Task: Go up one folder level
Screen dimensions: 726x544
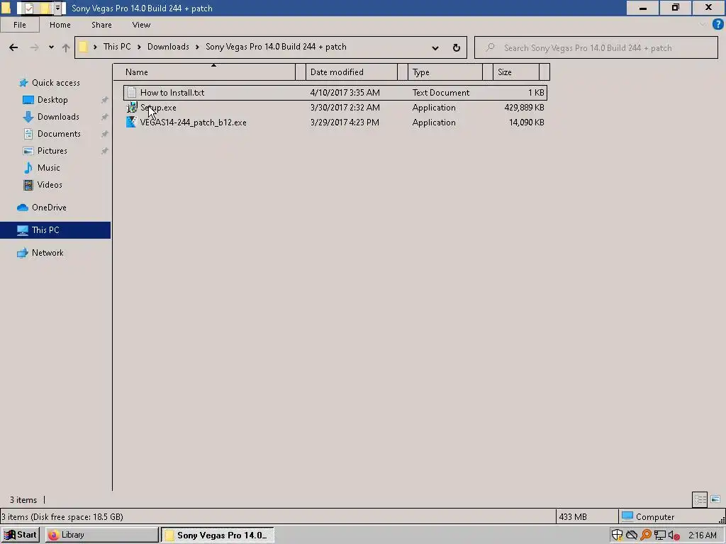Action: [x=66, y=47]
